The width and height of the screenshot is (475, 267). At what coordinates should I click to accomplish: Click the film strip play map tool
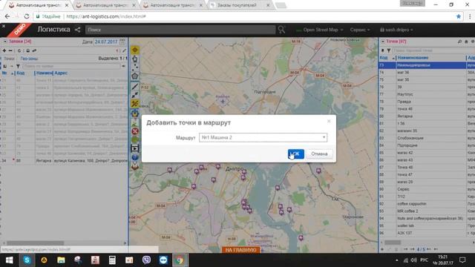pos(135,148)
